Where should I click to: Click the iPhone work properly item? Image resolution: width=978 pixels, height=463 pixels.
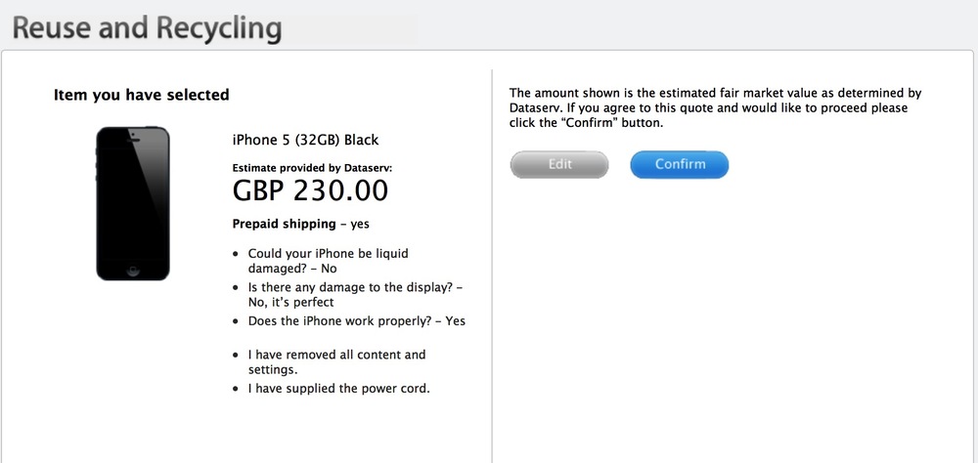[x=357, y=321]
